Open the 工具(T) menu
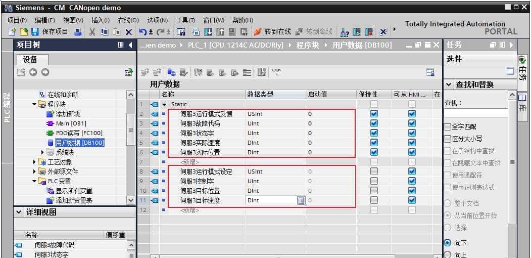The height and width of the screenshot is (258, 531). click(185, 20)
